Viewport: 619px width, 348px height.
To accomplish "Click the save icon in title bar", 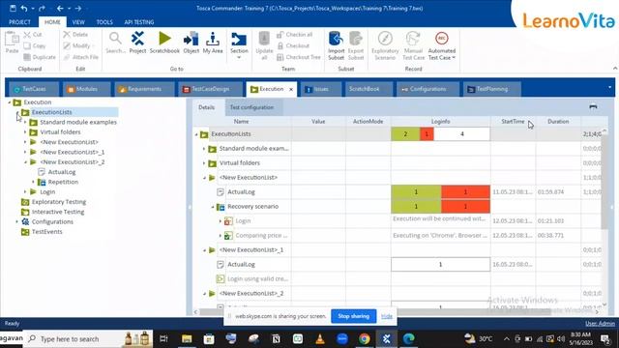I will pos(13,8).
